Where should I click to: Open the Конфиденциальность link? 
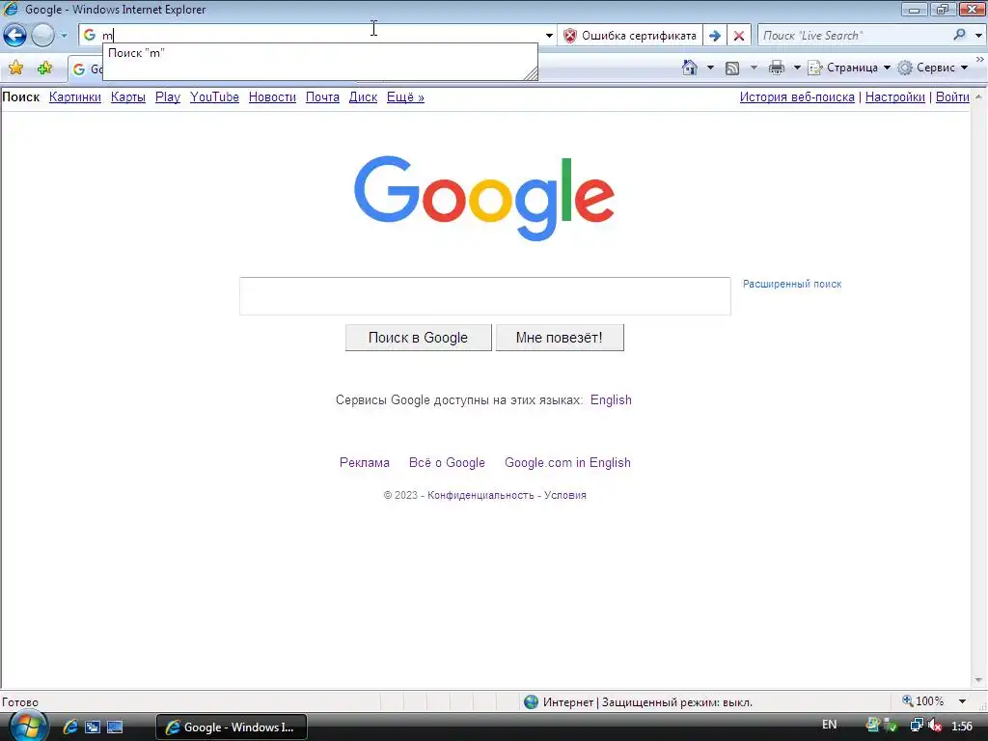tap(480, 495)
